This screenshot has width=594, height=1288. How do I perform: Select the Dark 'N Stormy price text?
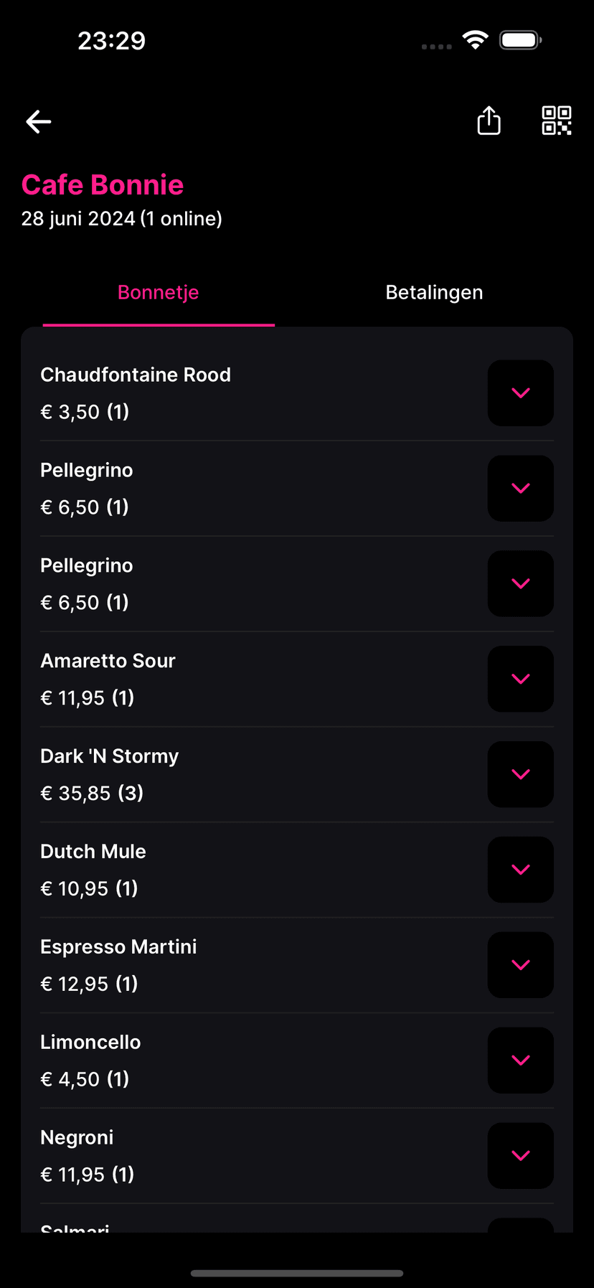[92, 793]
